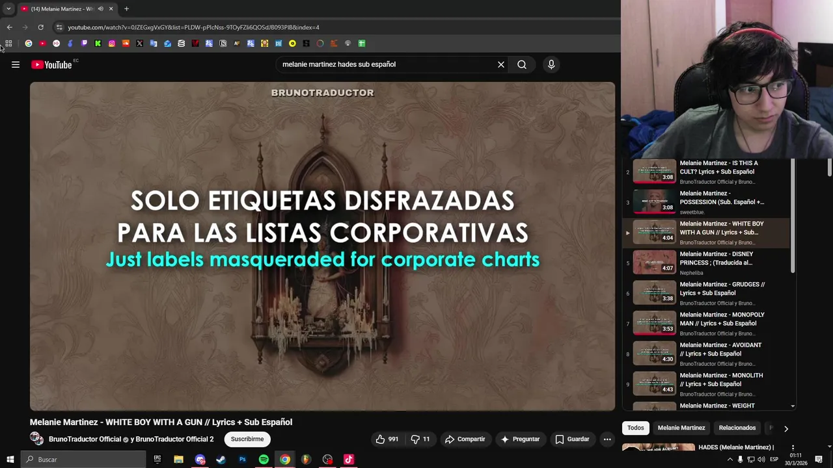Open options for HADES suggested video
Image resolution: width=833 pixels, height=468 pixels.
[x=793, y=448]
